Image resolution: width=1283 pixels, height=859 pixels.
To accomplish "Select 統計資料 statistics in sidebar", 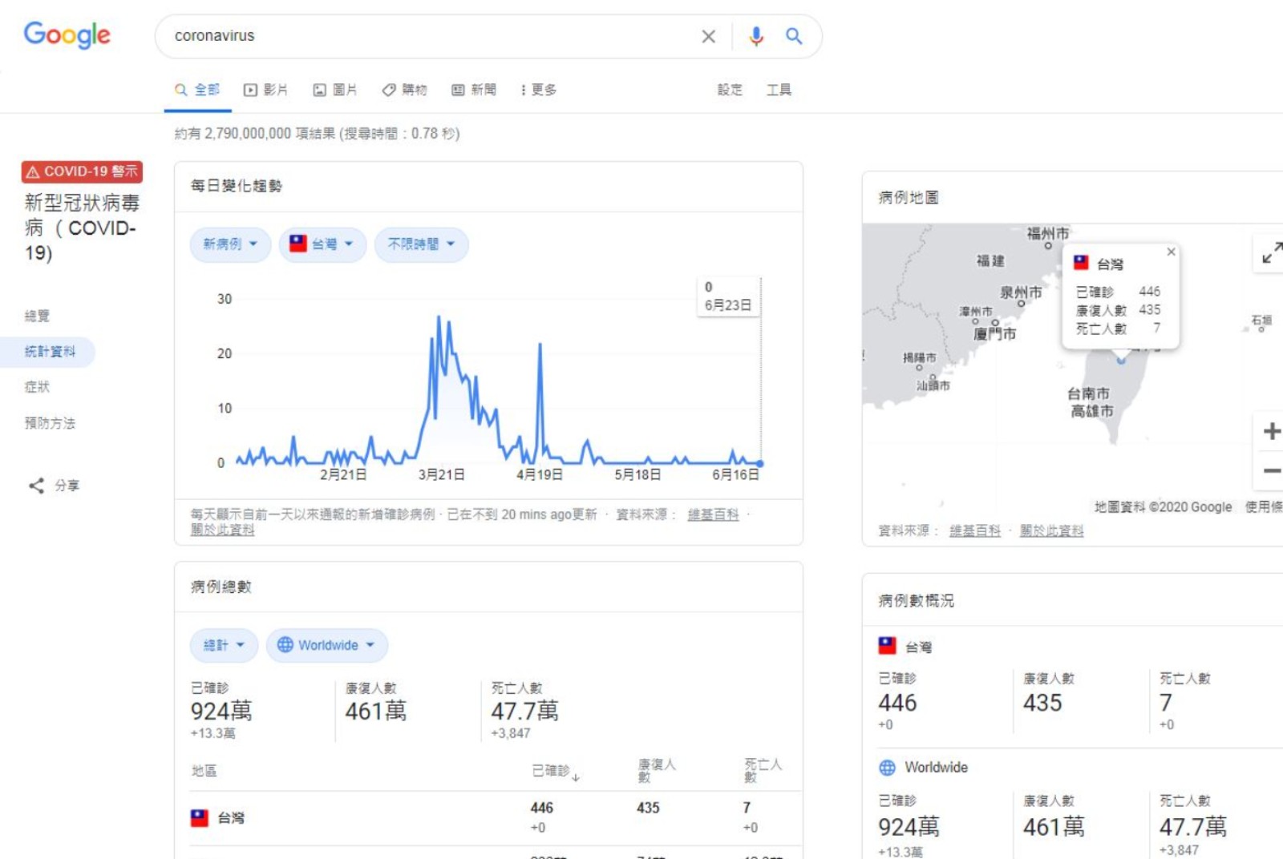I will coord(50,352).
